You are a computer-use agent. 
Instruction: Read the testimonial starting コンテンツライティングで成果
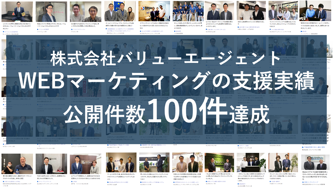[x=283, y=24]
